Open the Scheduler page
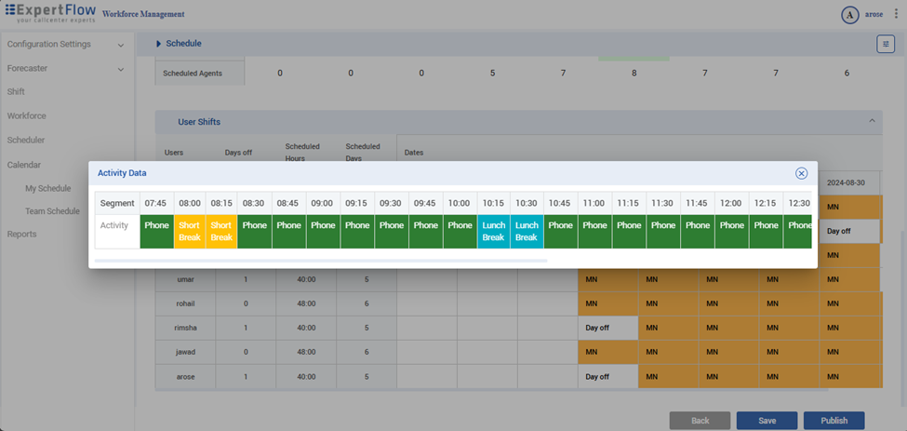The height and width of the screenshot is (431, 907). point(26,141)
